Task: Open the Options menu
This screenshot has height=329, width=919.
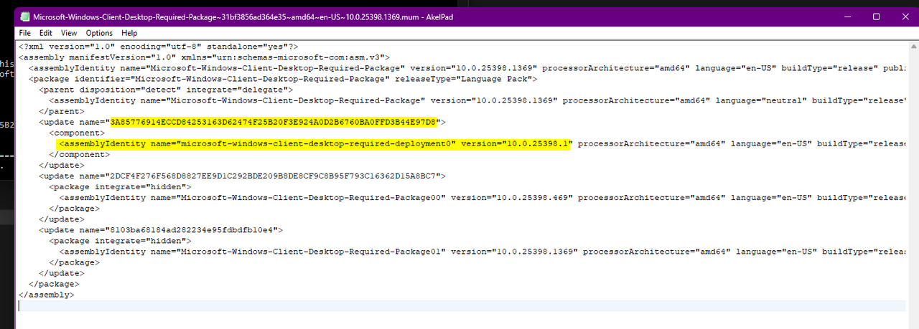Action: (x=99, y=33)
